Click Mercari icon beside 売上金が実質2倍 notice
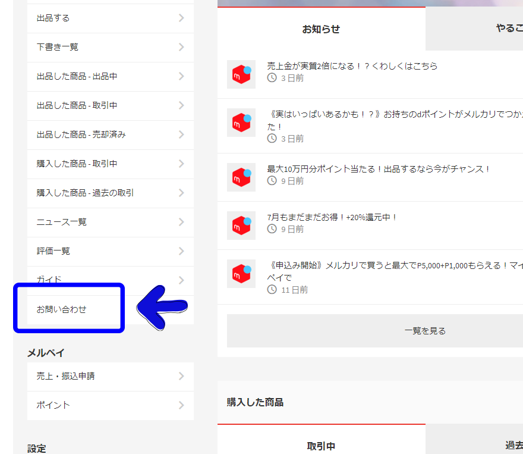 (241, 74)
